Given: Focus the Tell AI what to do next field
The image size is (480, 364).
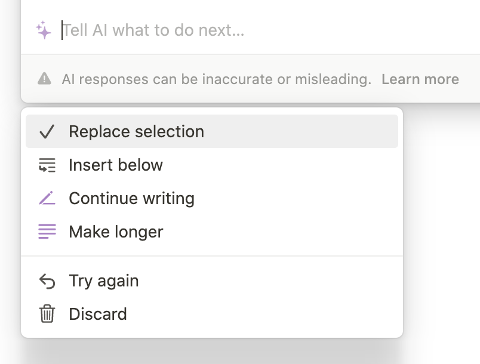Looking at the screenshot, I should click(x=269, y=30).
